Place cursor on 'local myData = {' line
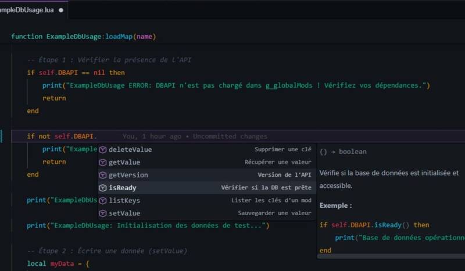Screen dimensions: 465x271 point(58,264)
